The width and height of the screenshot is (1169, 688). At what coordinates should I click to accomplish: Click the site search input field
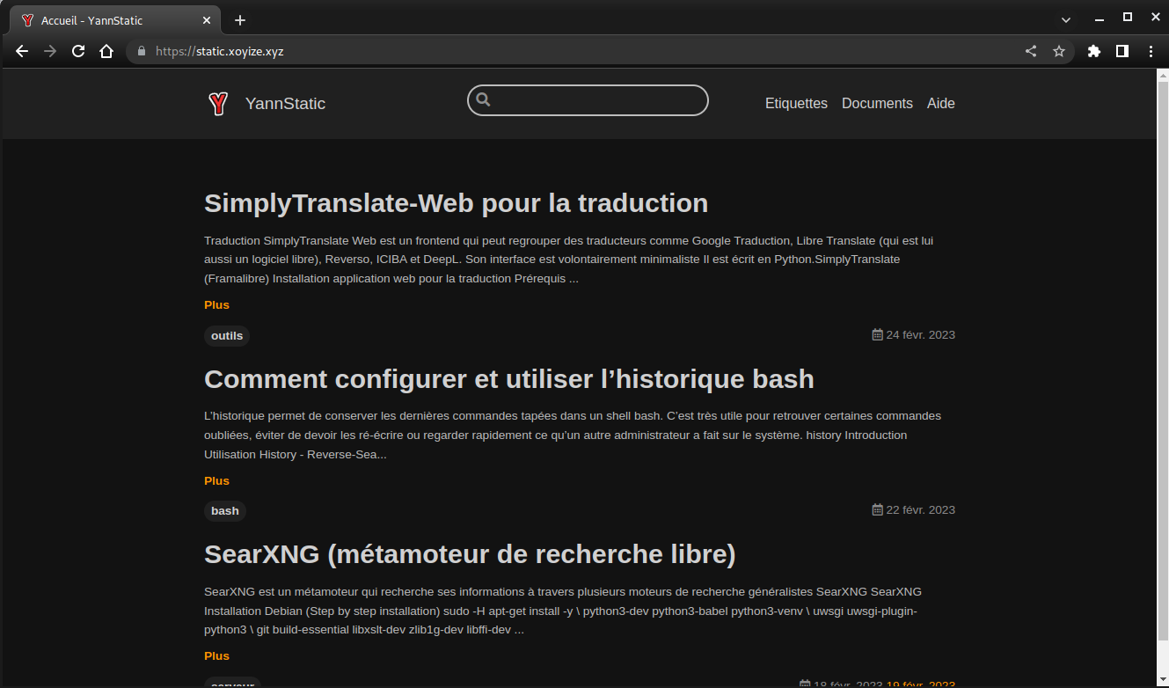point(598,100)
